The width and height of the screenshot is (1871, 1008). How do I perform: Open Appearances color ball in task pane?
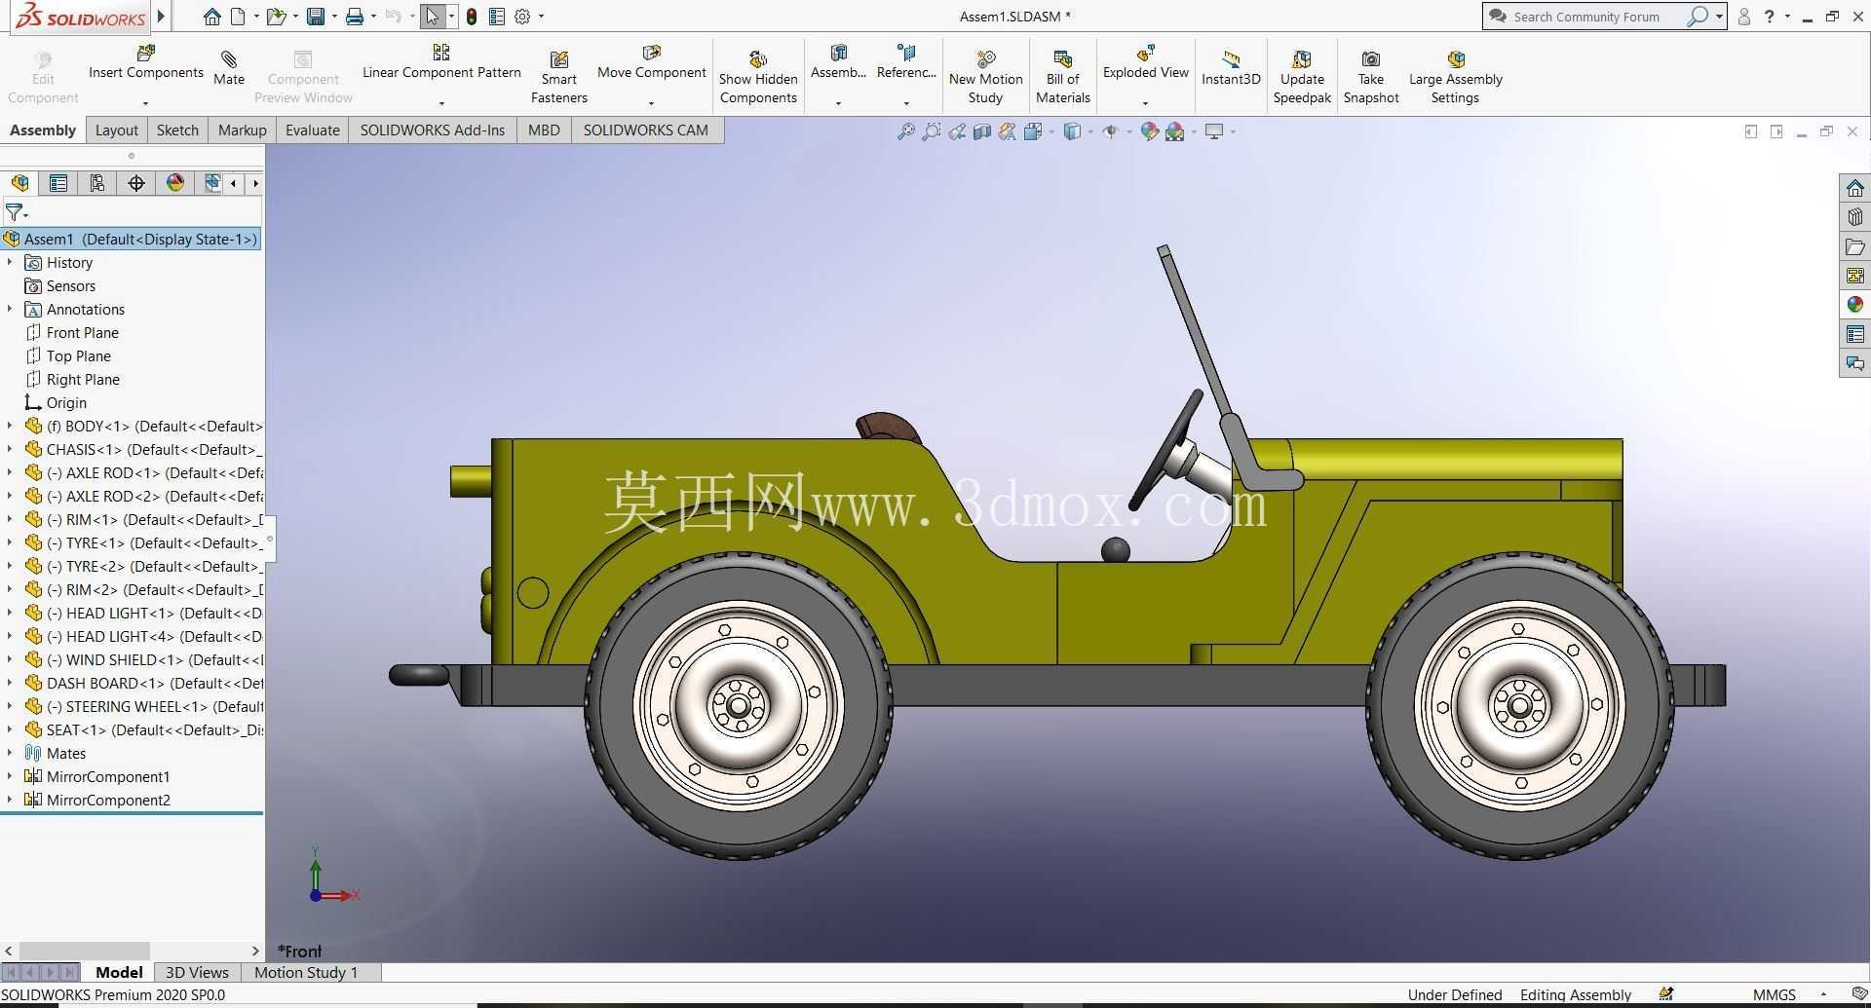pyautogui.click(x=1854, y=305)
